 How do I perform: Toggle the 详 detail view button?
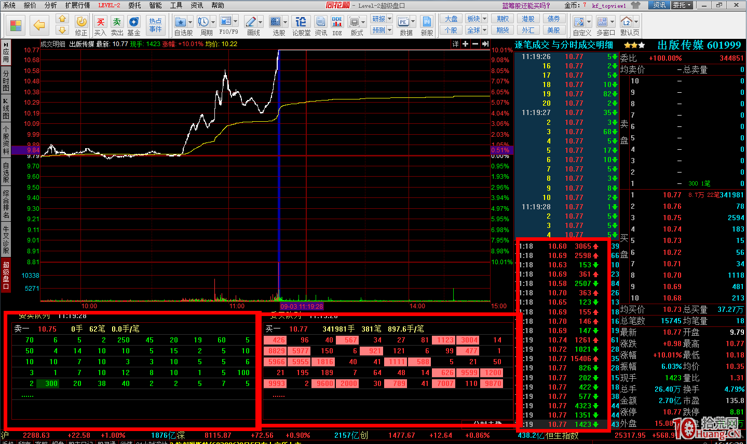(x=455, y=44)
